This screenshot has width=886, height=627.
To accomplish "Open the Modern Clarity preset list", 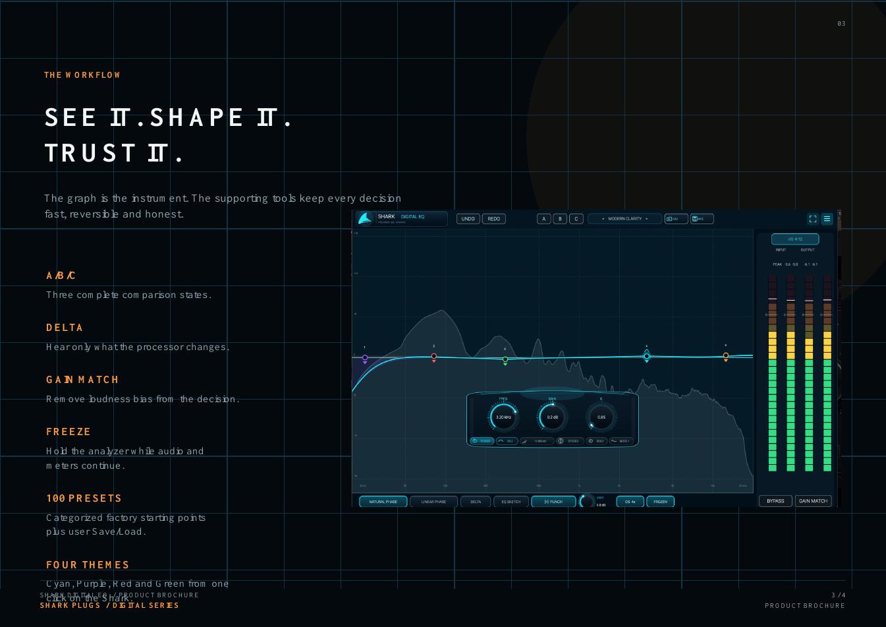I will point(624,219).
